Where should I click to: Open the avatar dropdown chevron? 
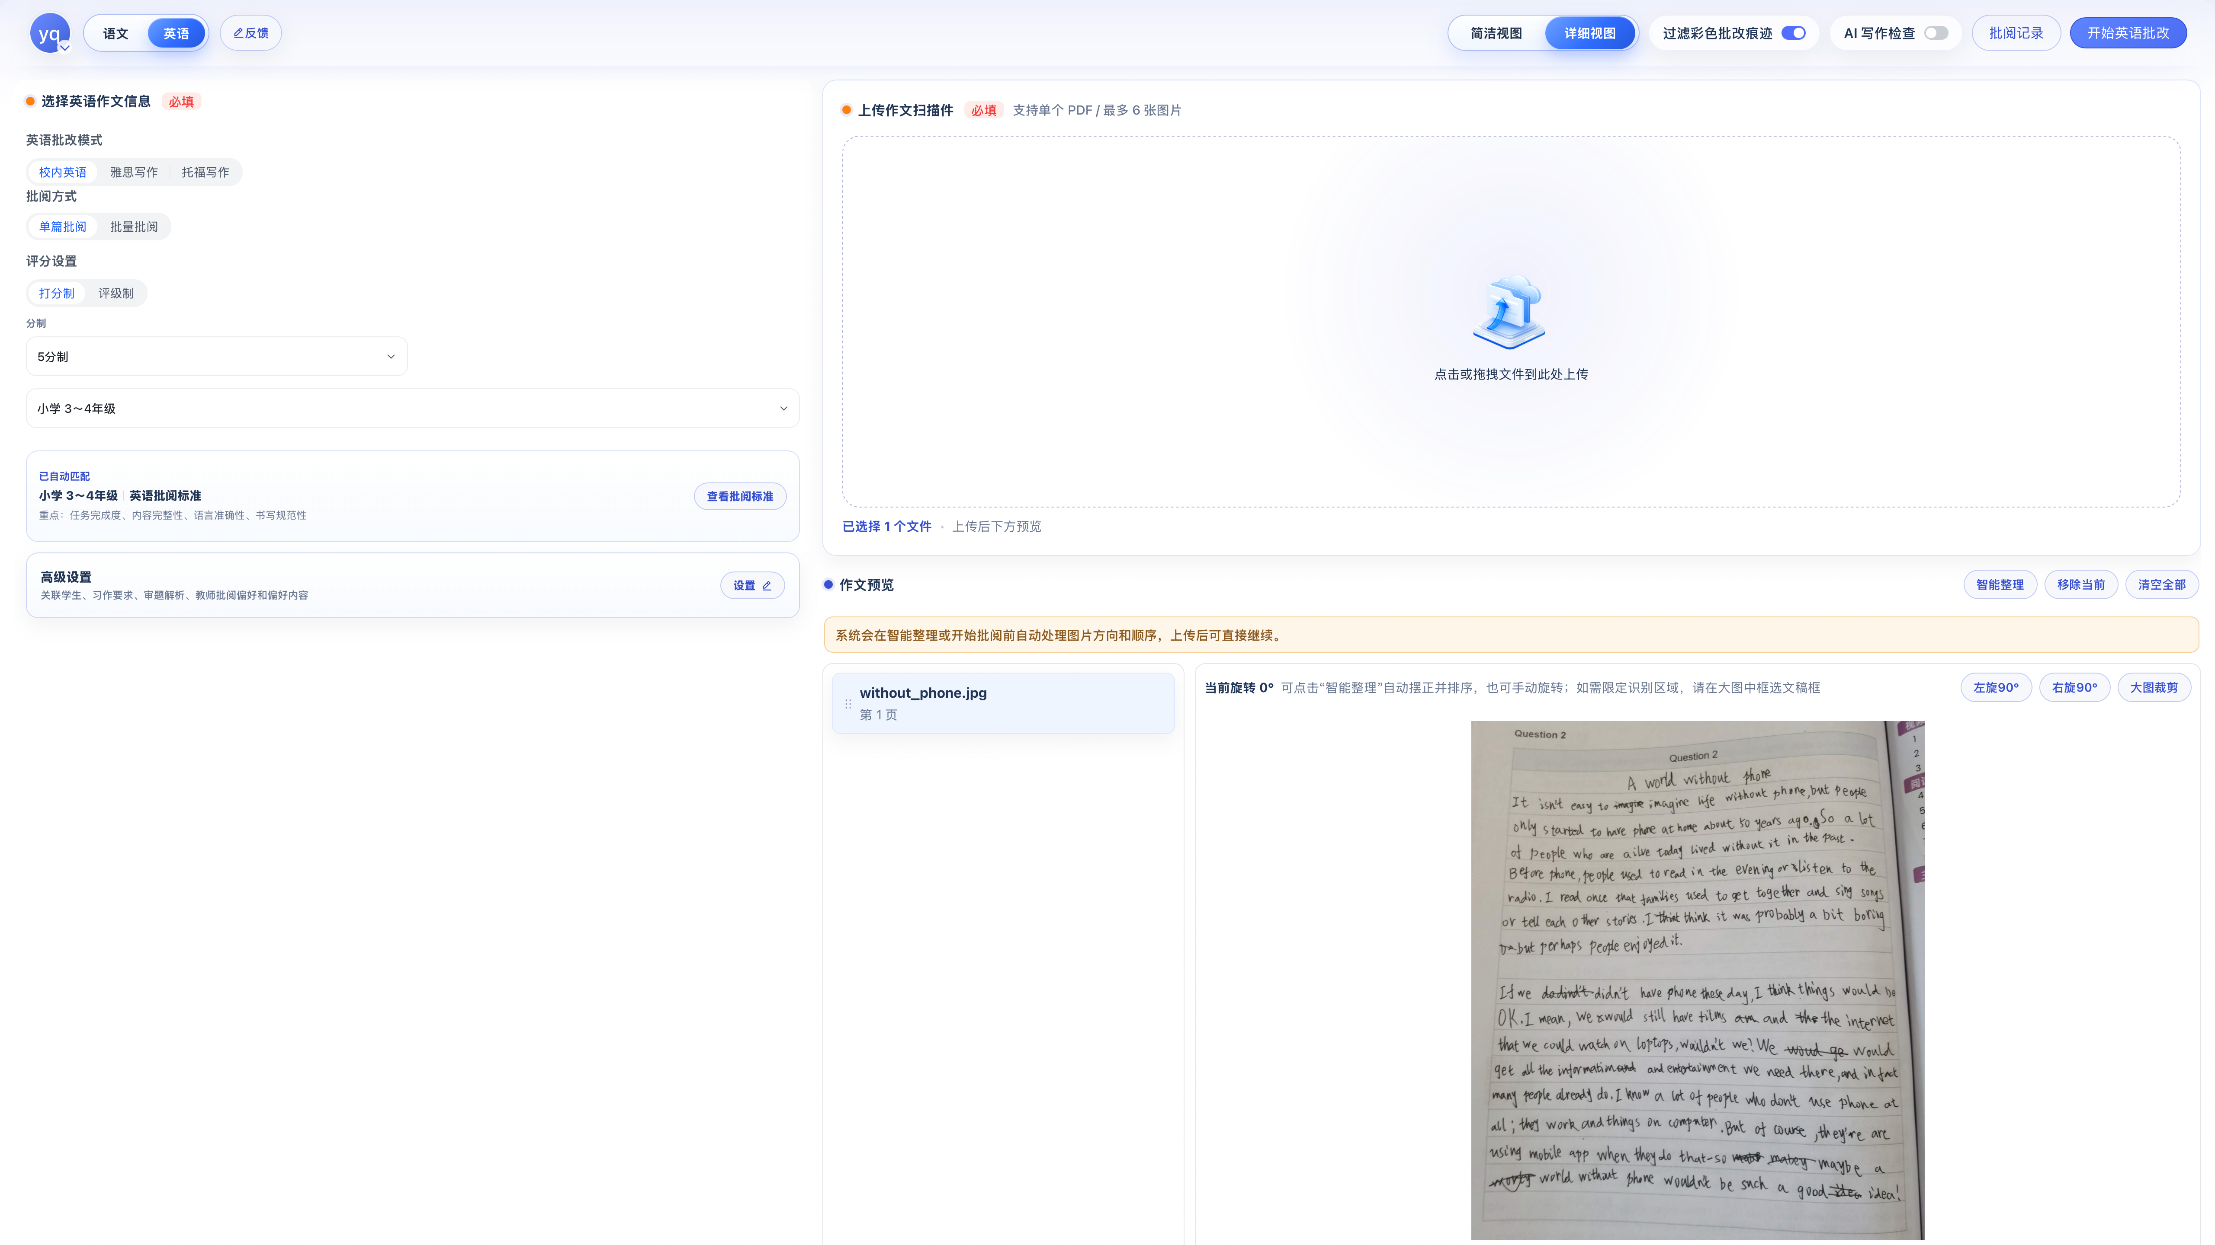click(64, 48)
